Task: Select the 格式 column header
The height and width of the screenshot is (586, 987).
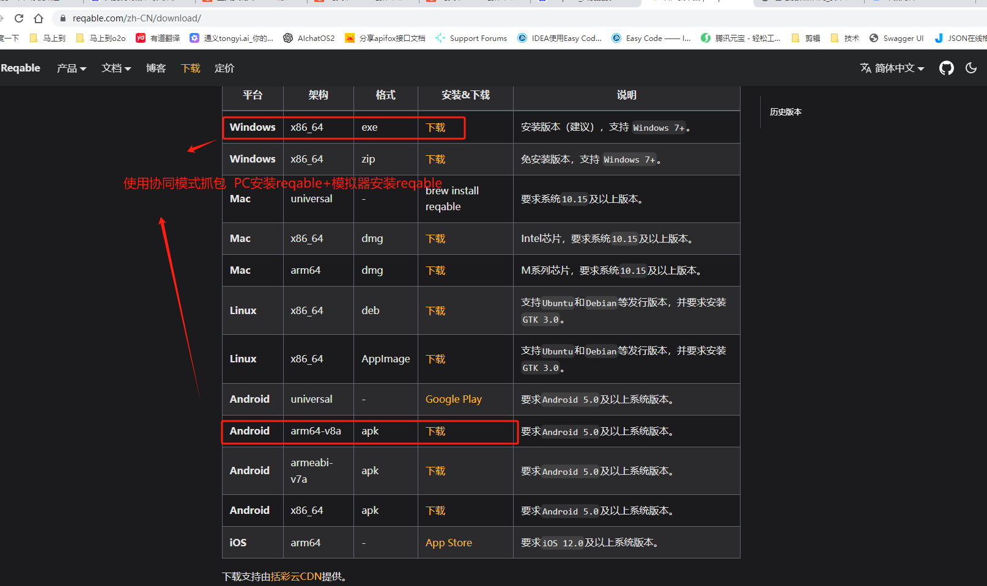Action: coord(386,95)
